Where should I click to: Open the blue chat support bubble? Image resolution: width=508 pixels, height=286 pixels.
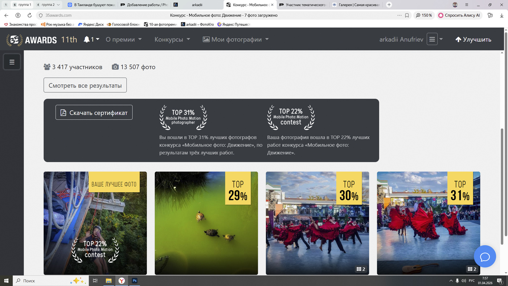[x=485, y=257]
